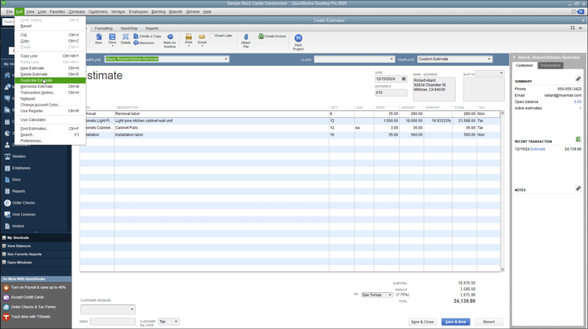Edit notes with the Notes pencil icon

[578, 188]
